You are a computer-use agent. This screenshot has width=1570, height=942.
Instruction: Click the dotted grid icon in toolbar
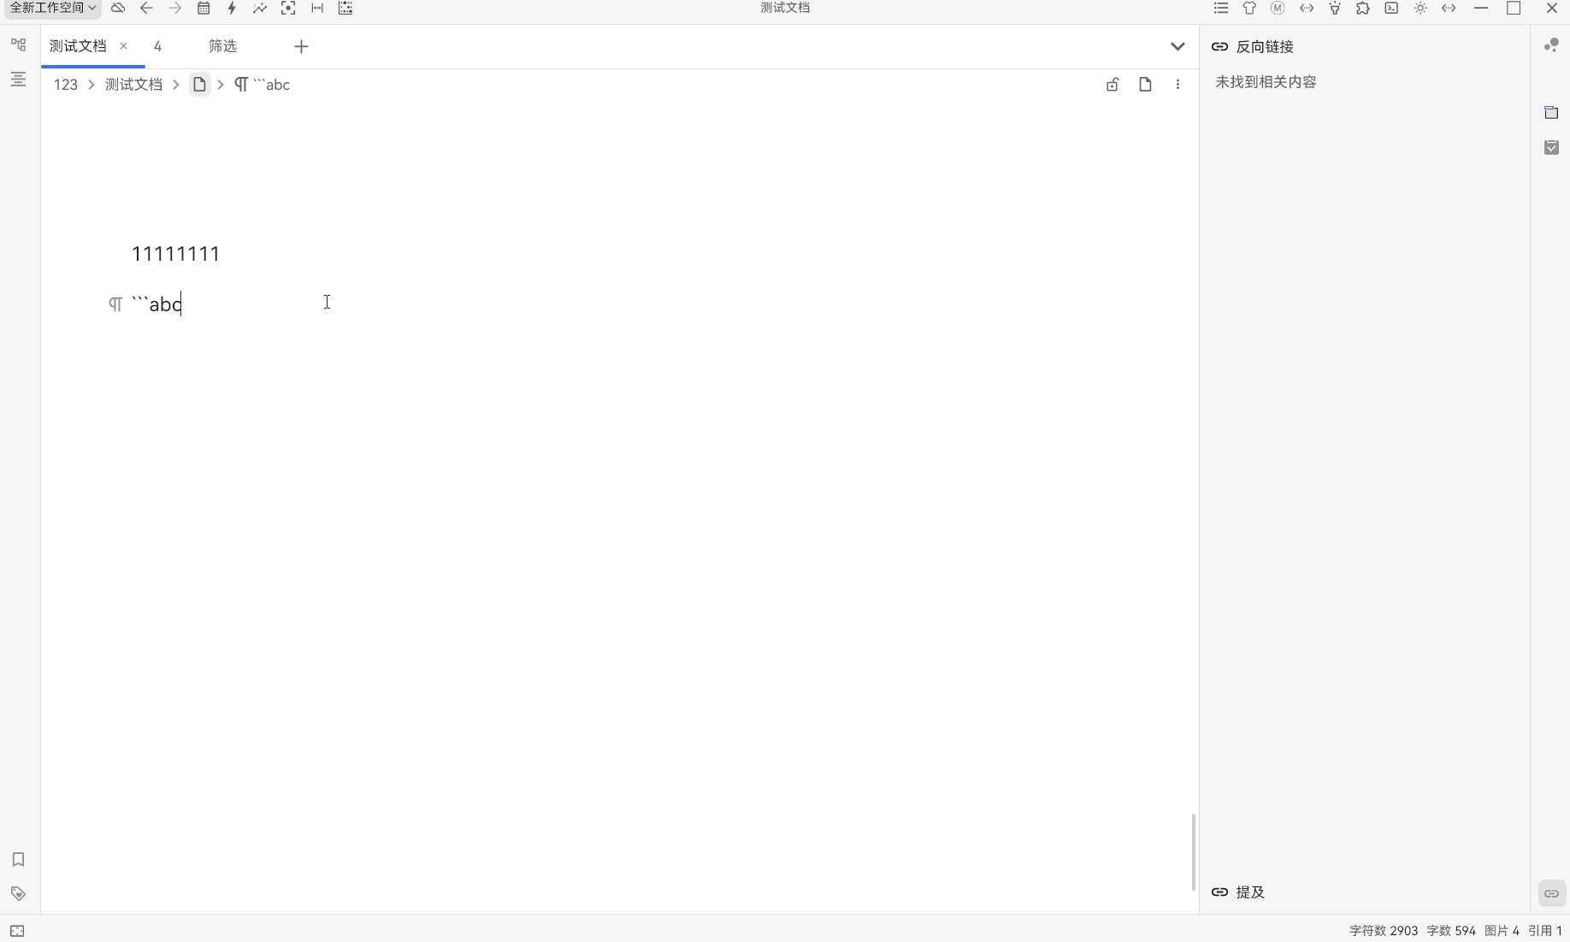(345, 9)
